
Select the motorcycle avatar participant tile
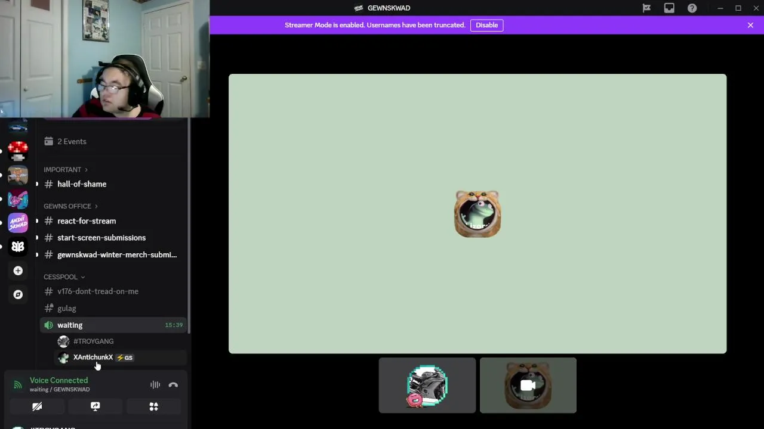427,386
